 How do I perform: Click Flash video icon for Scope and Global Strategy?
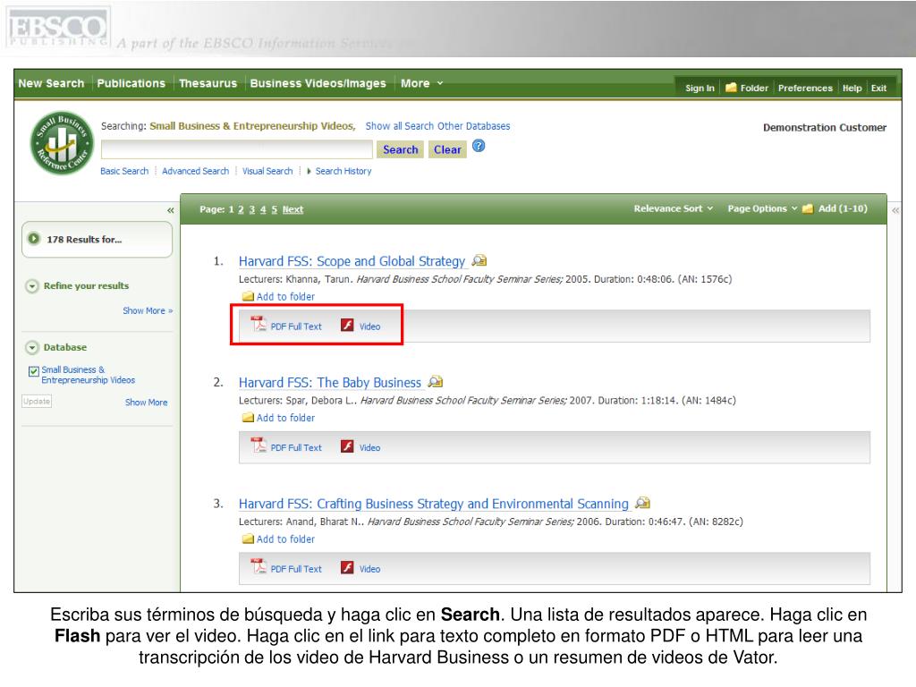pyautogui.click(x=348, y=325)
